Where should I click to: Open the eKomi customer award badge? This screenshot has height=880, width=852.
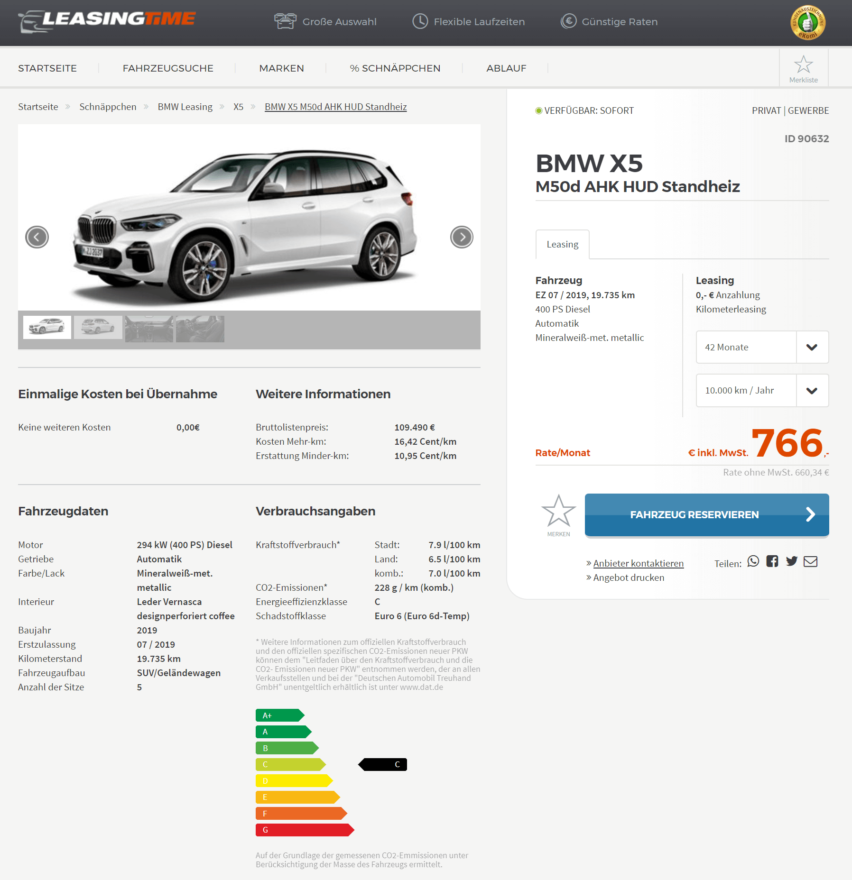coord(808,22)
